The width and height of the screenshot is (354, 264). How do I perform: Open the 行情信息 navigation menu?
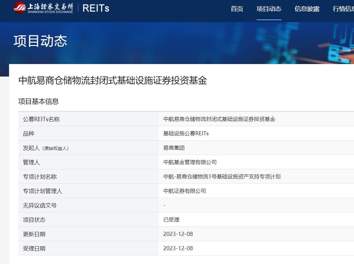coord(343,9)
